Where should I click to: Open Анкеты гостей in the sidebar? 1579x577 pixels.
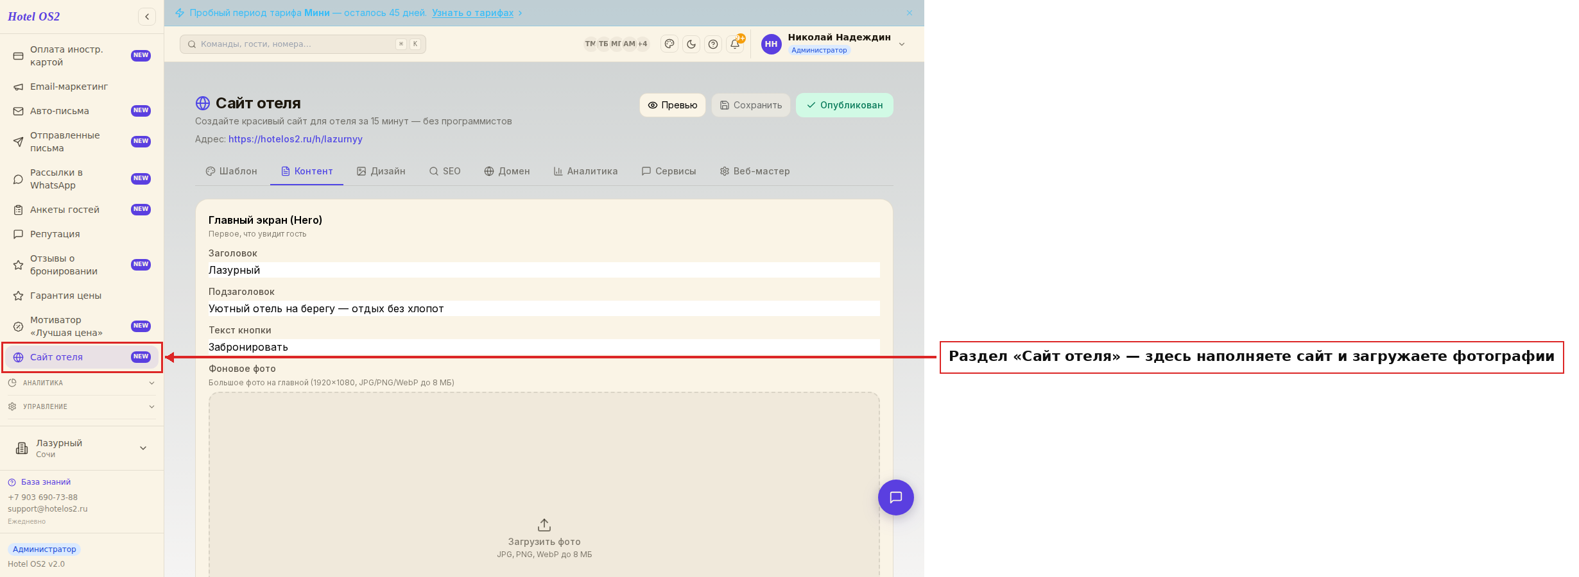tap(82, 210)
